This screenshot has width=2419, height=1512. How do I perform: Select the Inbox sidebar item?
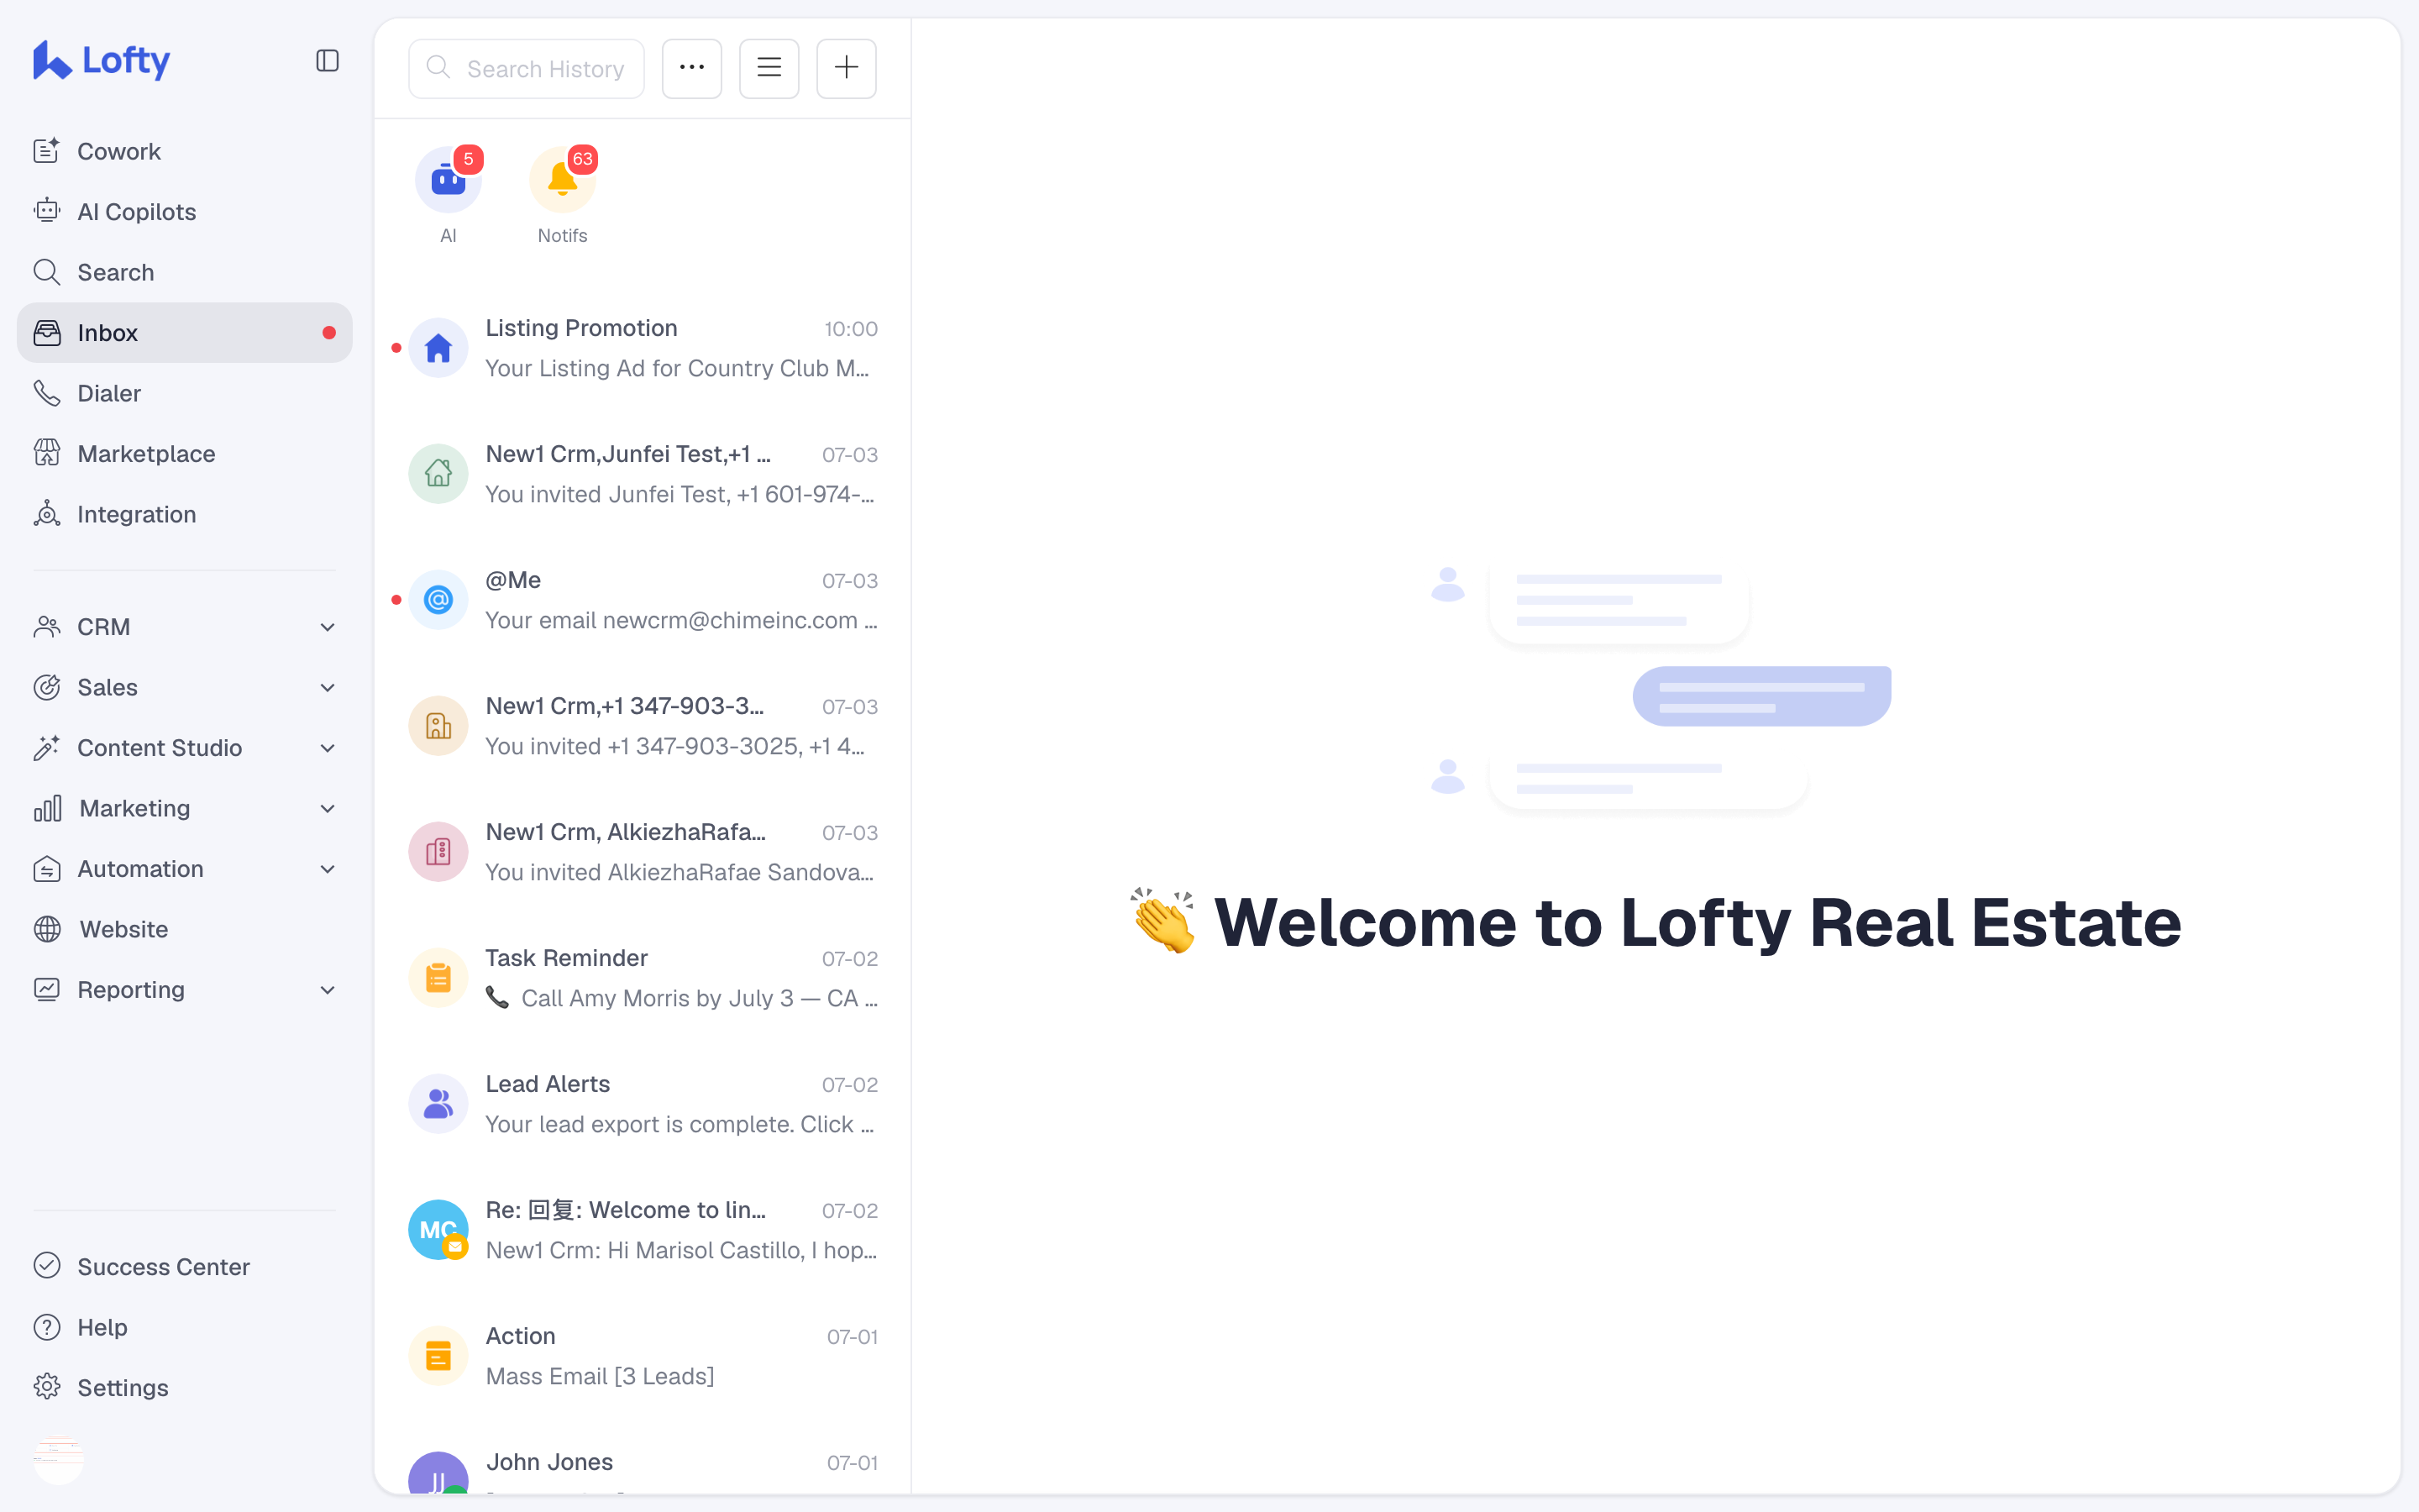pos(185,333)
